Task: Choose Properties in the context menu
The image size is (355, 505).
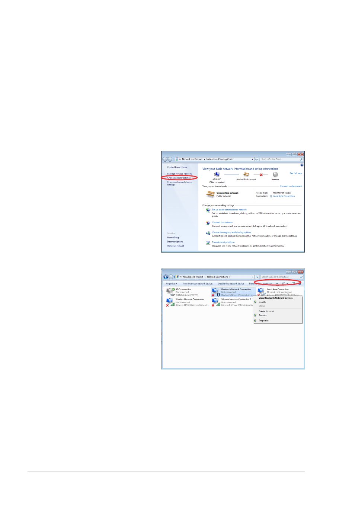Action: 263,321
